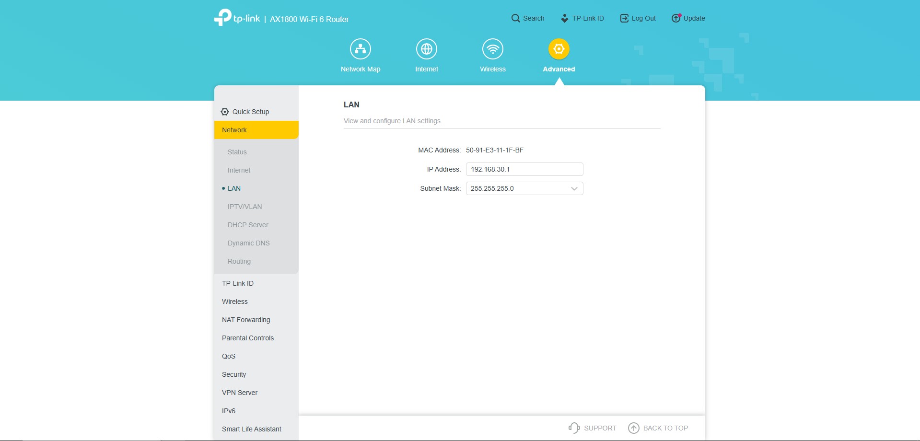Open Dynamic DNS settings
The height and width of the screenshot is (441, 920).
(249, 243)
